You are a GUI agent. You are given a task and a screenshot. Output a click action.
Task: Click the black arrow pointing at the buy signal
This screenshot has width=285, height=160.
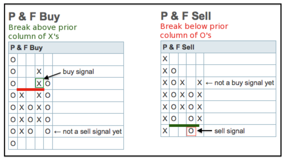click(x=52, y=75)
